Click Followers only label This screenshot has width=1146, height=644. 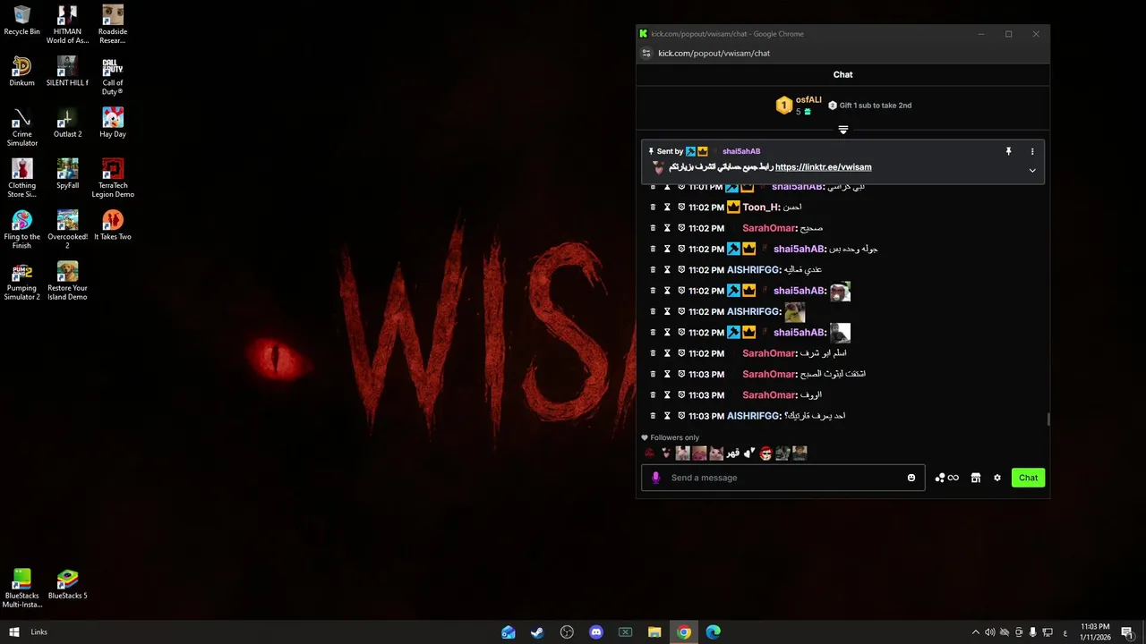tap(675, 438)
